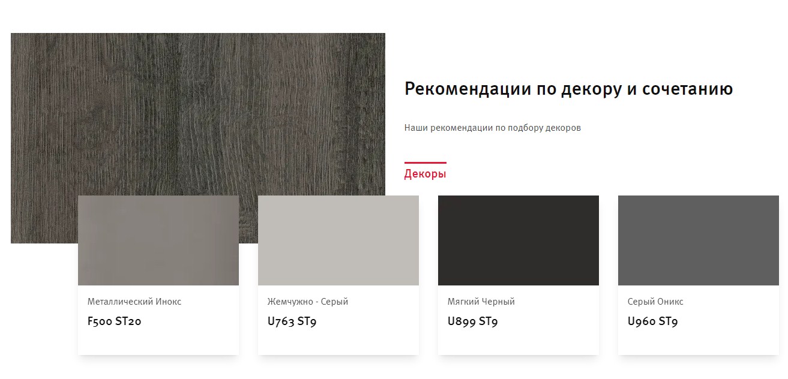Click the Наши рекомендации по подбору декоров text
The height and width of the screenshot is (379, 788).
(x=493, y=128)
